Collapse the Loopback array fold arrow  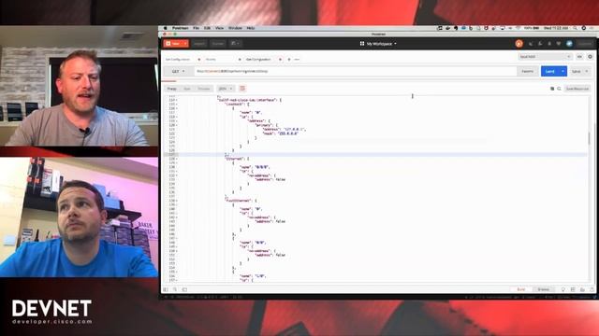[177, 105]
